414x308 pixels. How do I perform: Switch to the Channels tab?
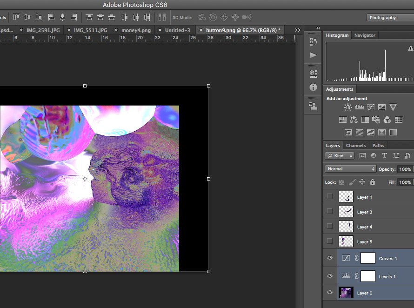(356, 146)
